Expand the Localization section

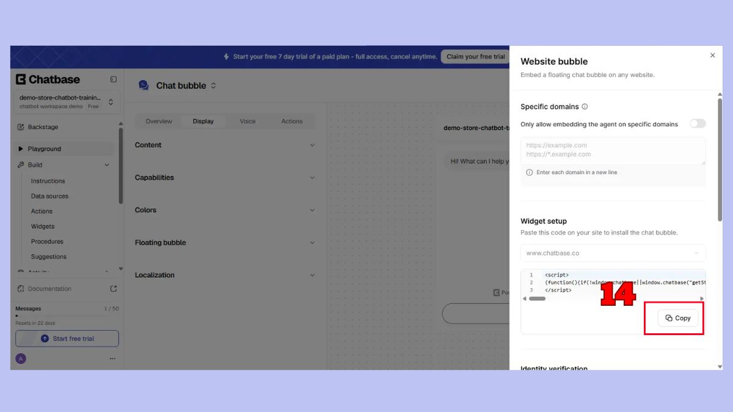pos(225,275)
